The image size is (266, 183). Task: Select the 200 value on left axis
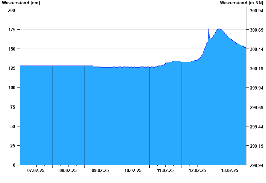tap(12, 10)
